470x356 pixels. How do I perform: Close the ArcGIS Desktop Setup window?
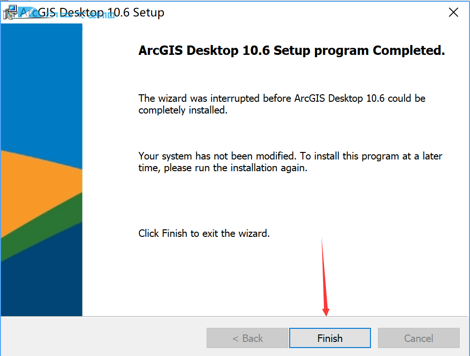click(x=454, y=12)
